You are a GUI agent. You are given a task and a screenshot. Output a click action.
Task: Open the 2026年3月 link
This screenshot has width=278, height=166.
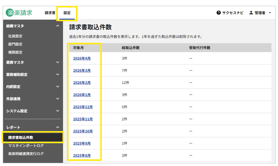pos(82,71)
